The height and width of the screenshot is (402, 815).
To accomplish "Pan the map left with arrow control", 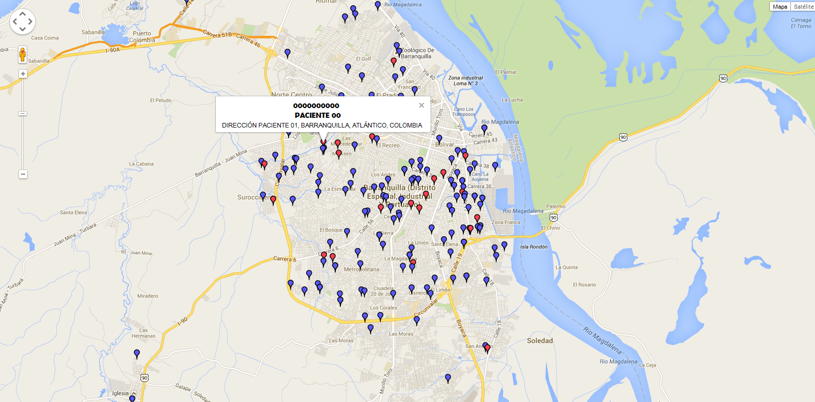I will click(15, 22).
